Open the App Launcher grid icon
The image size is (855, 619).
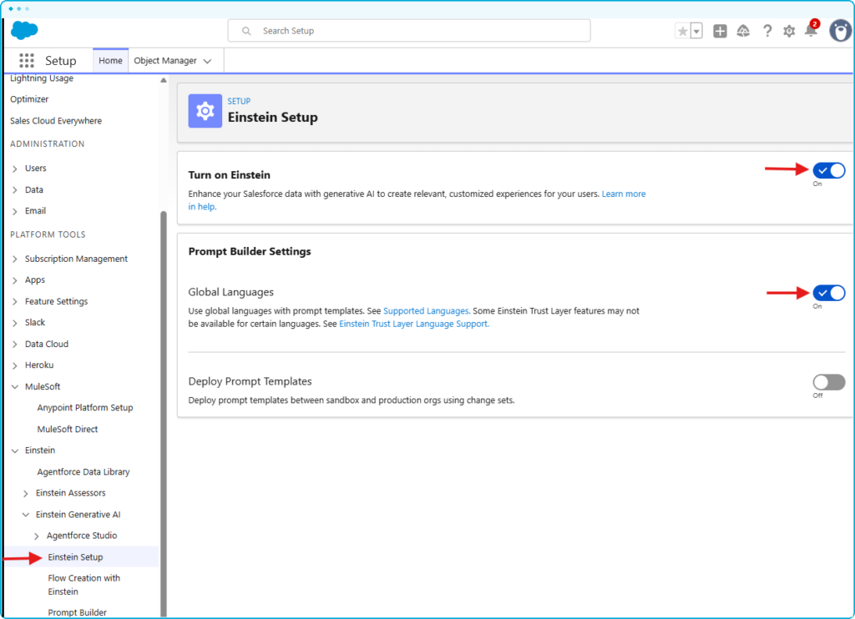point(26,61)
